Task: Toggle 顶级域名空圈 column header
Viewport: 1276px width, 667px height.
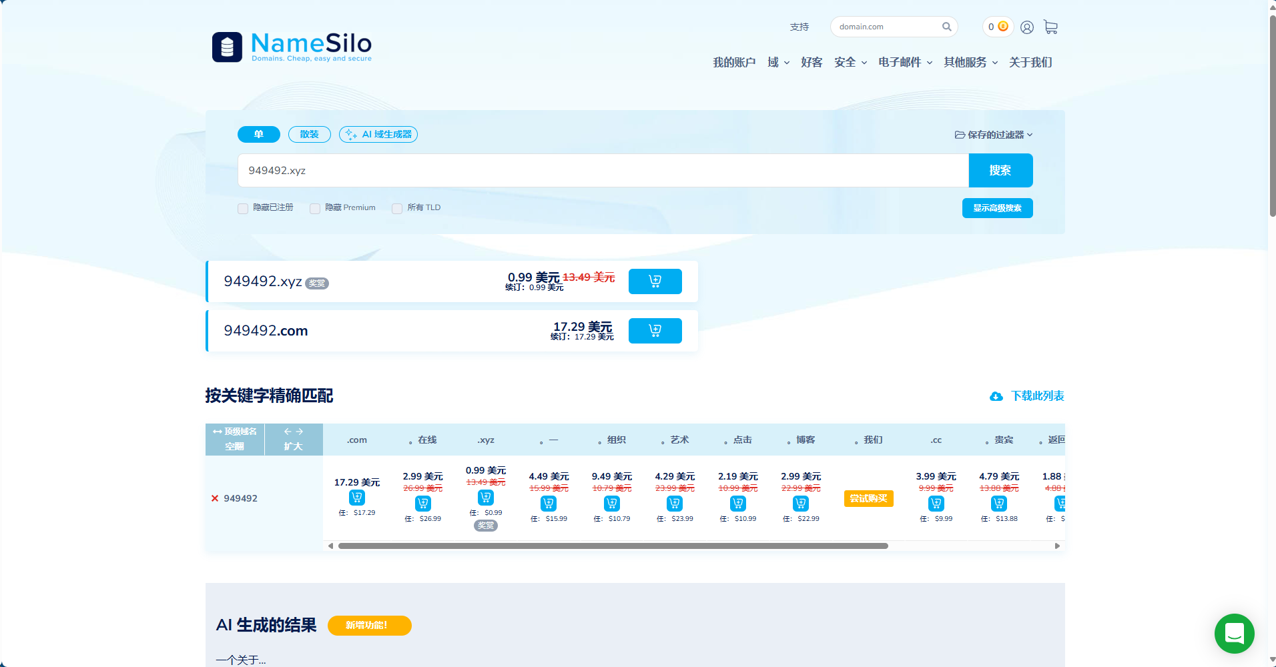Action: 235,439
